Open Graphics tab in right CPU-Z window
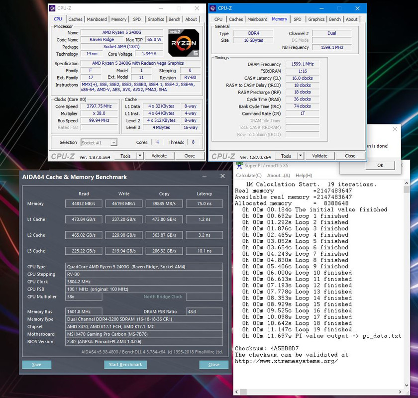The height and width of the screenshot is (398, 418). (x=316, y=19)
